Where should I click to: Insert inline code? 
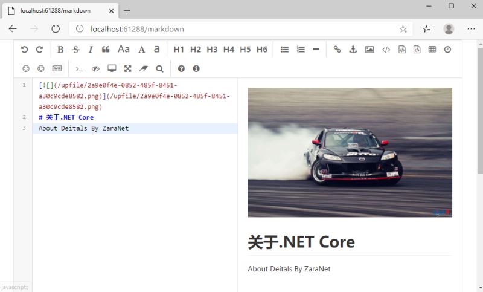point(386,50)
